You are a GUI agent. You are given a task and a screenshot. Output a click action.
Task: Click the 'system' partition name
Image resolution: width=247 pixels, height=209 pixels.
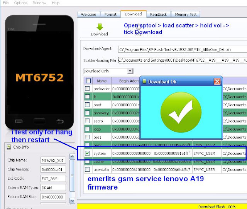[100, 153]
